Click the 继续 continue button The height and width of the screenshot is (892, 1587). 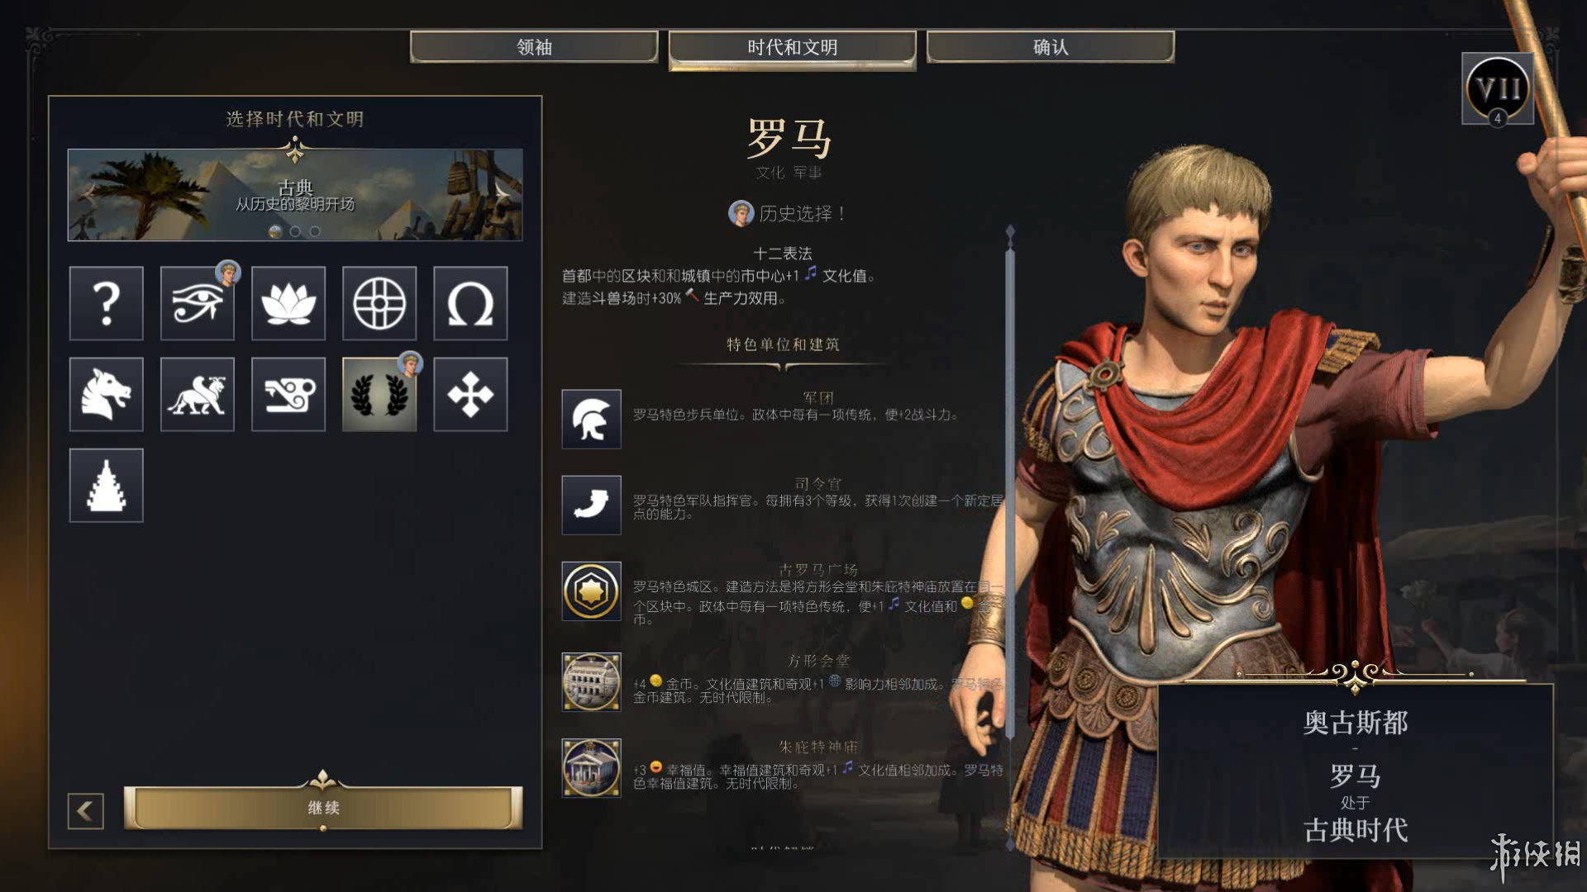(x=323, y=808)
